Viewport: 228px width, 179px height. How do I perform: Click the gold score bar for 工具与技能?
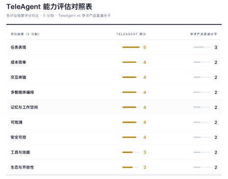tap(131, 152)
